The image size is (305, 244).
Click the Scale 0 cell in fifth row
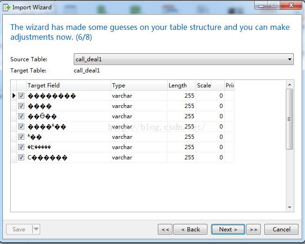pos(210,136)
